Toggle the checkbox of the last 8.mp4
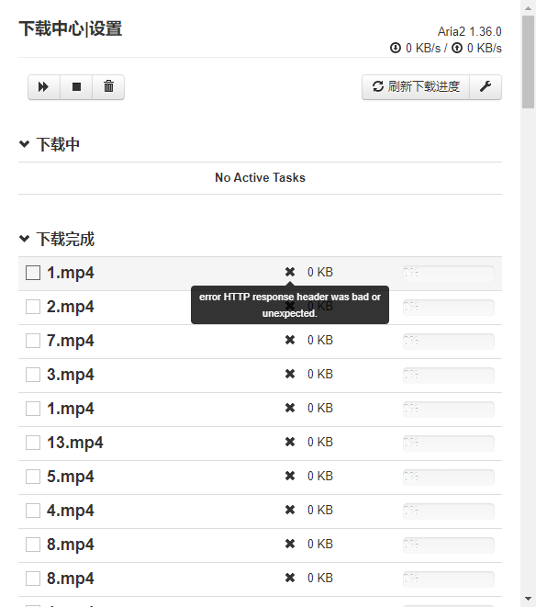 coord(33,579)
